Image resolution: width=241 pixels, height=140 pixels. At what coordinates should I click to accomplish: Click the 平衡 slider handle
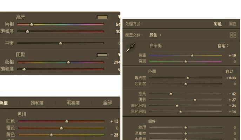pyautogui.click(x=61, y=43)
